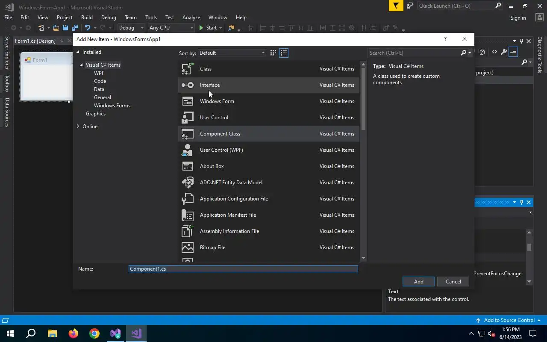547x342 pixels.
Task: Click the template list scroll down arrow
Action: tap(364, 258)
